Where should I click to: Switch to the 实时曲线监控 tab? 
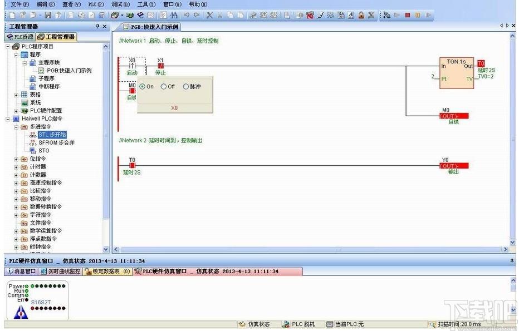61,271
